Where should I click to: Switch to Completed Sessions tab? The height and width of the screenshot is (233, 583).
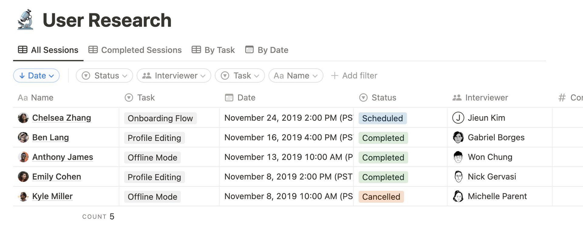coord(135,50)
